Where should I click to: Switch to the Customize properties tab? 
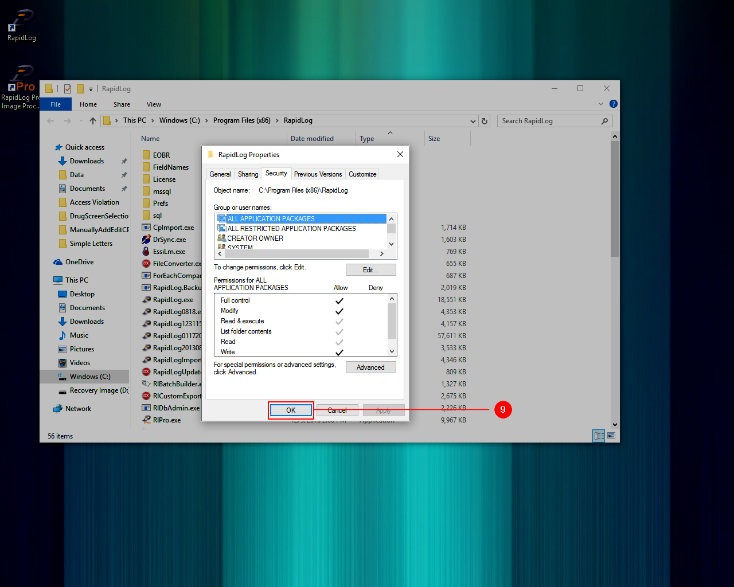point(362,174)
